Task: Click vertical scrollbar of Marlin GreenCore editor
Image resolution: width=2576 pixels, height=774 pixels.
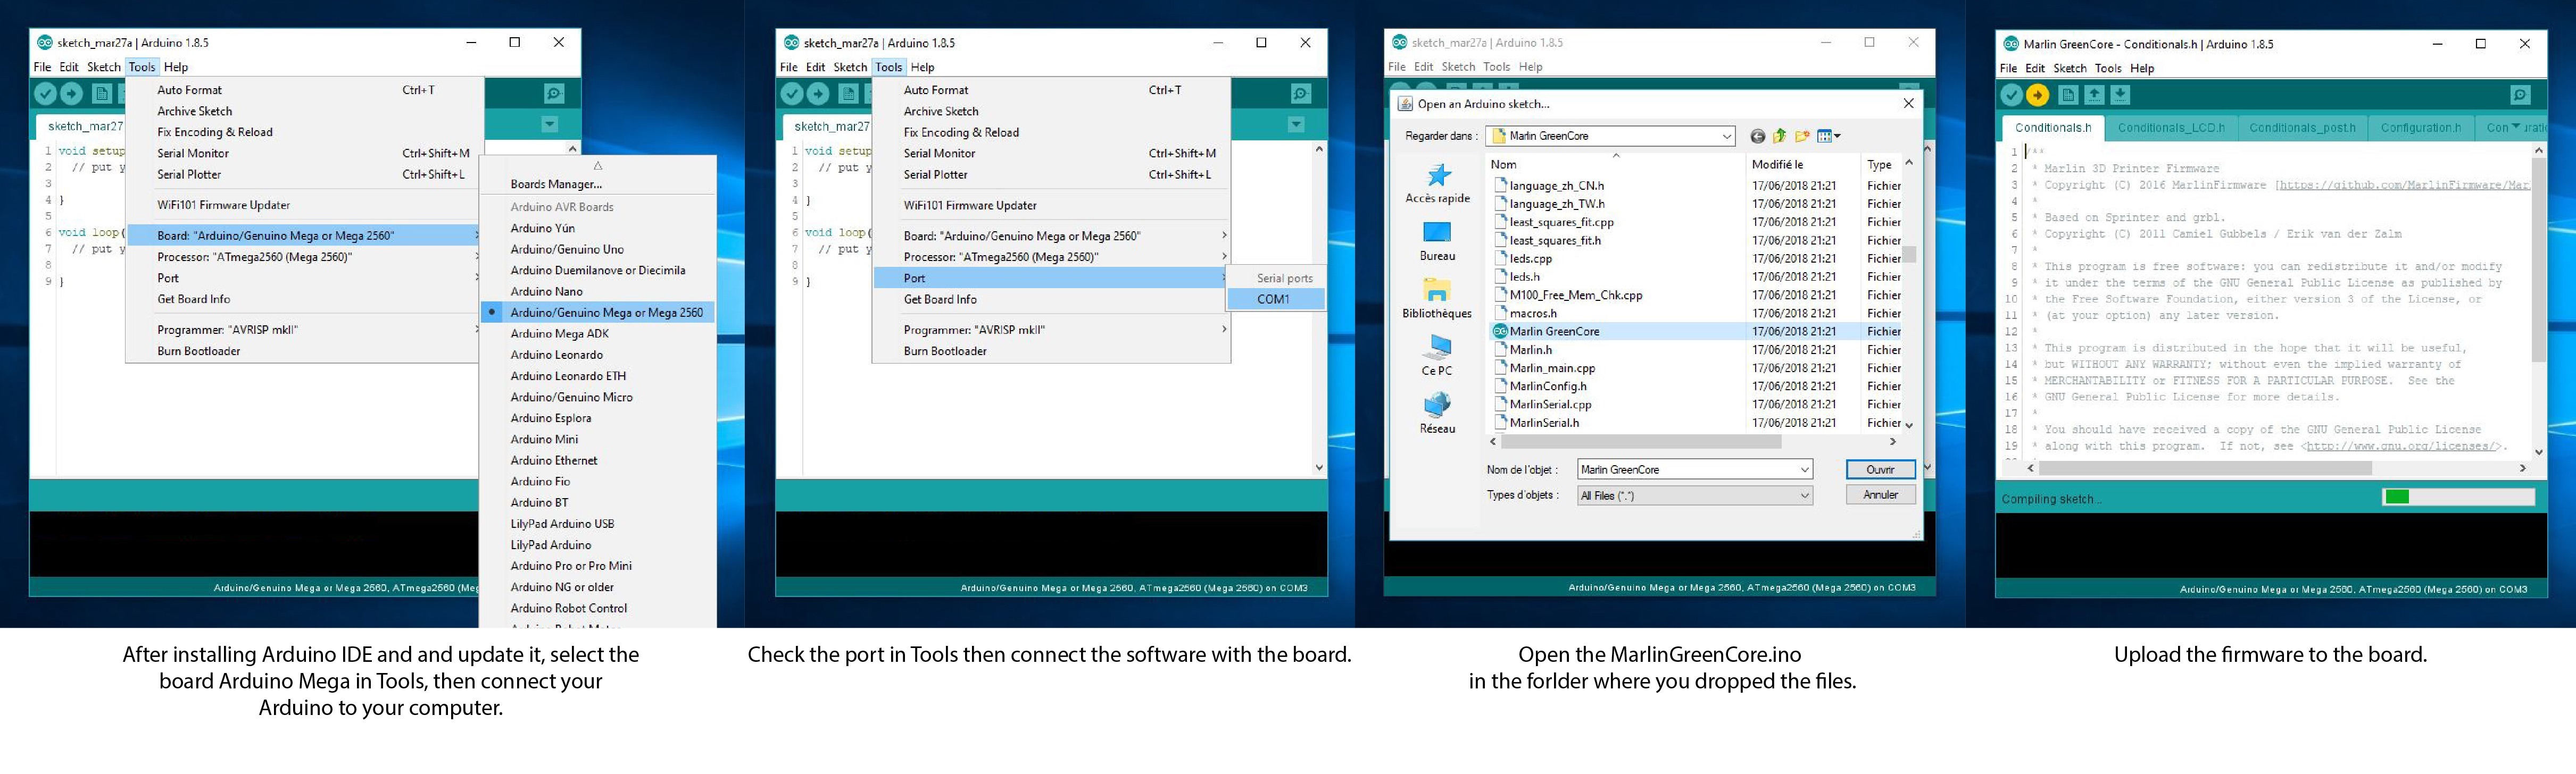Action: point(2538,259)
